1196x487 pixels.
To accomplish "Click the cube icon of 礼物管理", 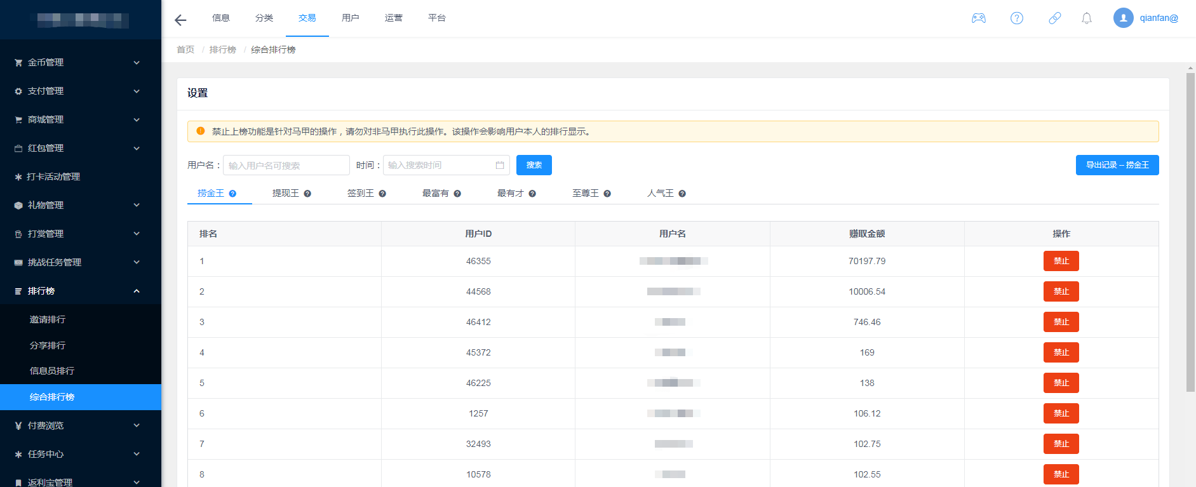I will 18,206.
